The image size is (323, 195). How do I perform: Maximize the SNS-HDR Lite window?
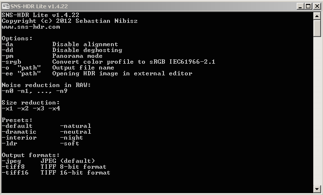click(308, 6)
